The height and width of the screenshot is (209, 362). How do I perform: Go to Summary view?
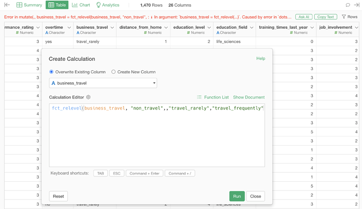(29, 5)
